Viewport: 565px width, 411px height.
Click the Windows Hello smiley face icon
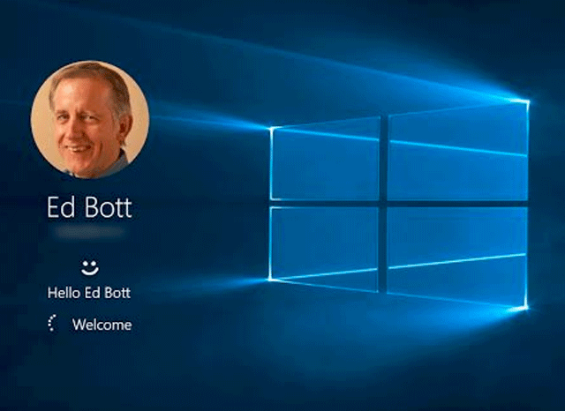pos(90,267)
